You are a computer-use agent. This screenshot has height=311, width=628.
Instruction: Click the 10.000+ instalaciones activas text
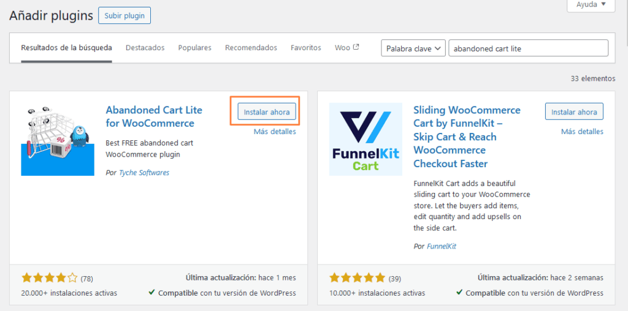click(377, 293)
